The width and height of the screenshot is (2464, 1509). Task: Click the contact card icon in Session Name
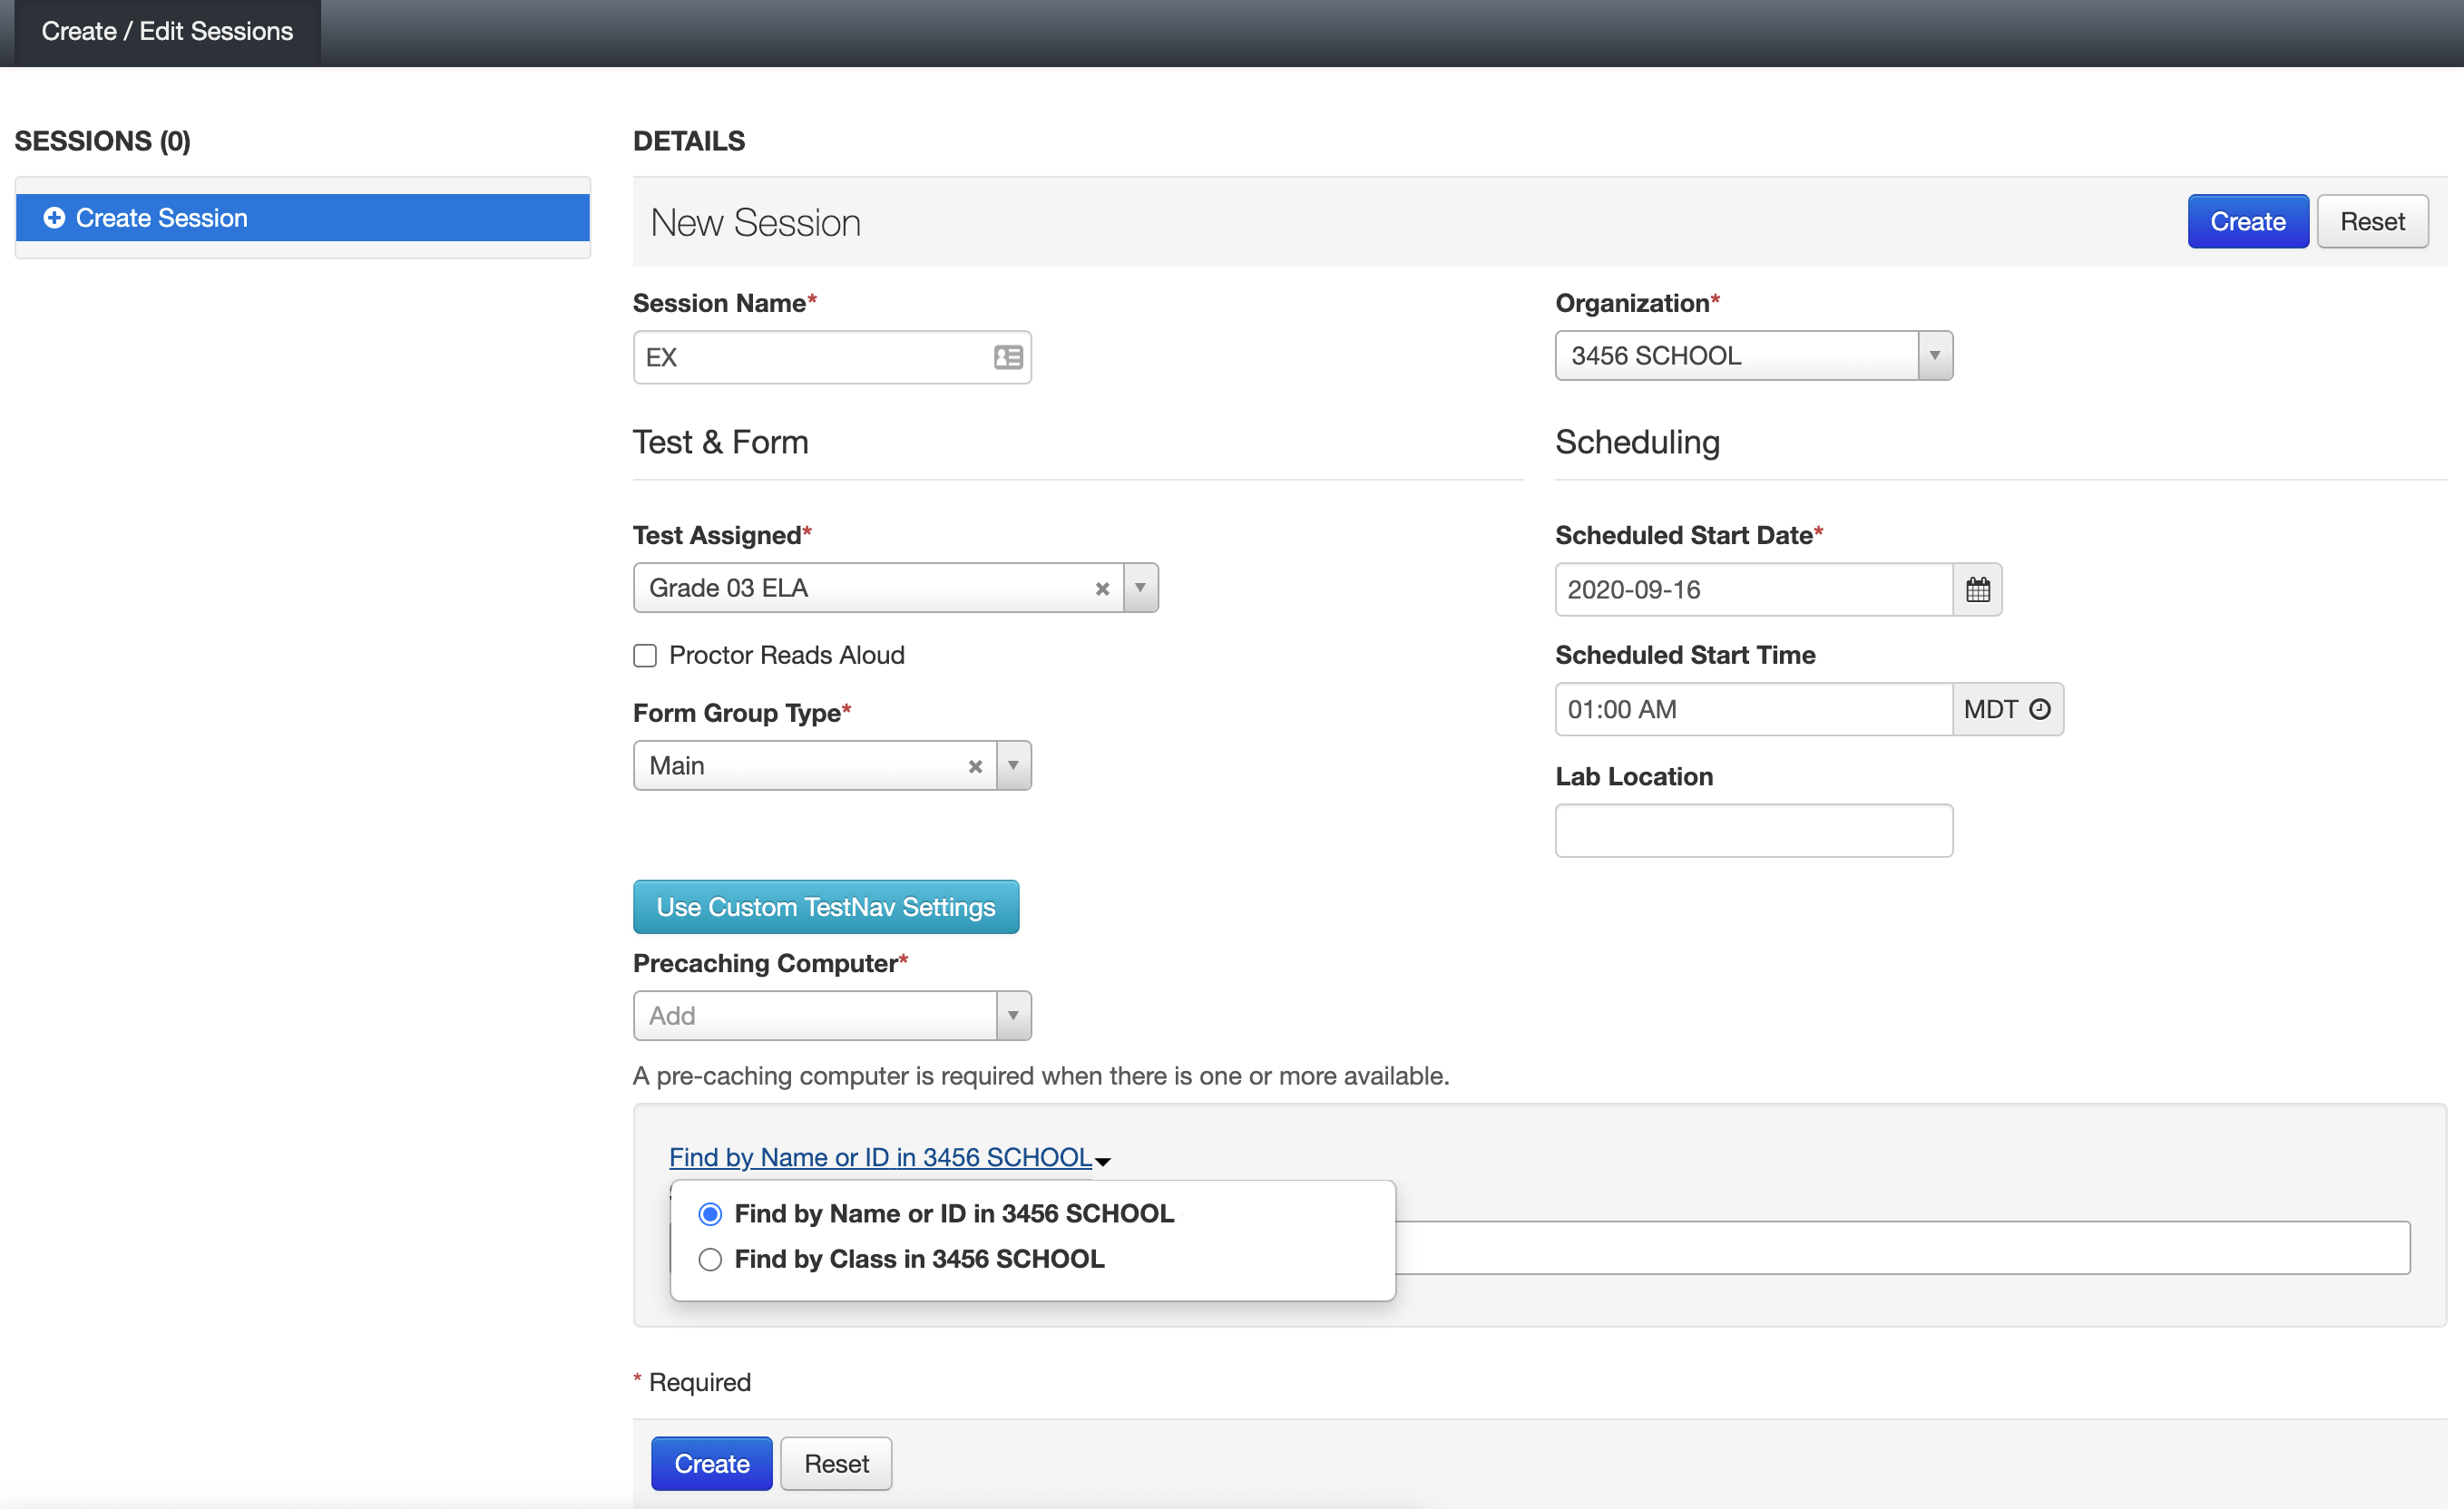pyautogui.click(x=1007, y=356)
